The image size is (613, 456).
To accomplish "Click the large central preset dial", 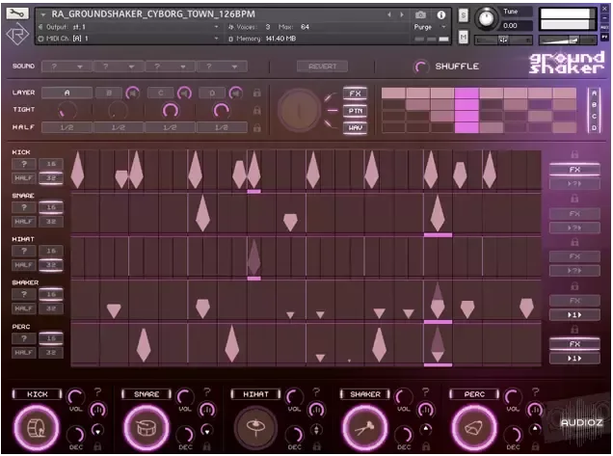I will click(x=299, y=111).
